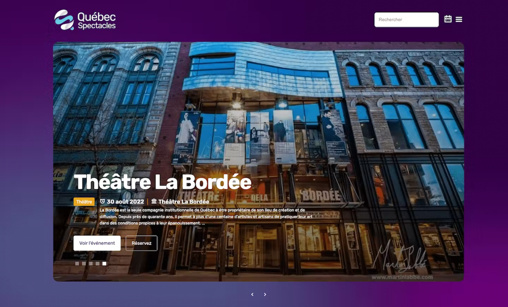Jump to the second carousel slide dot
The image size is (508, 307).
(84, 263)
